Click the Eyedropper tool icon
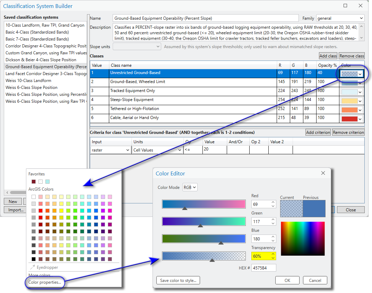Viewport: 372px width, 293px height. point(33,267)
